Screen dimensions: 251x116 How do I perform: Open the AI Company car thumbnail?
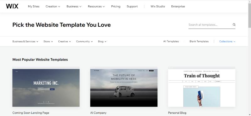pyautogui.click(x=124, y=87)
